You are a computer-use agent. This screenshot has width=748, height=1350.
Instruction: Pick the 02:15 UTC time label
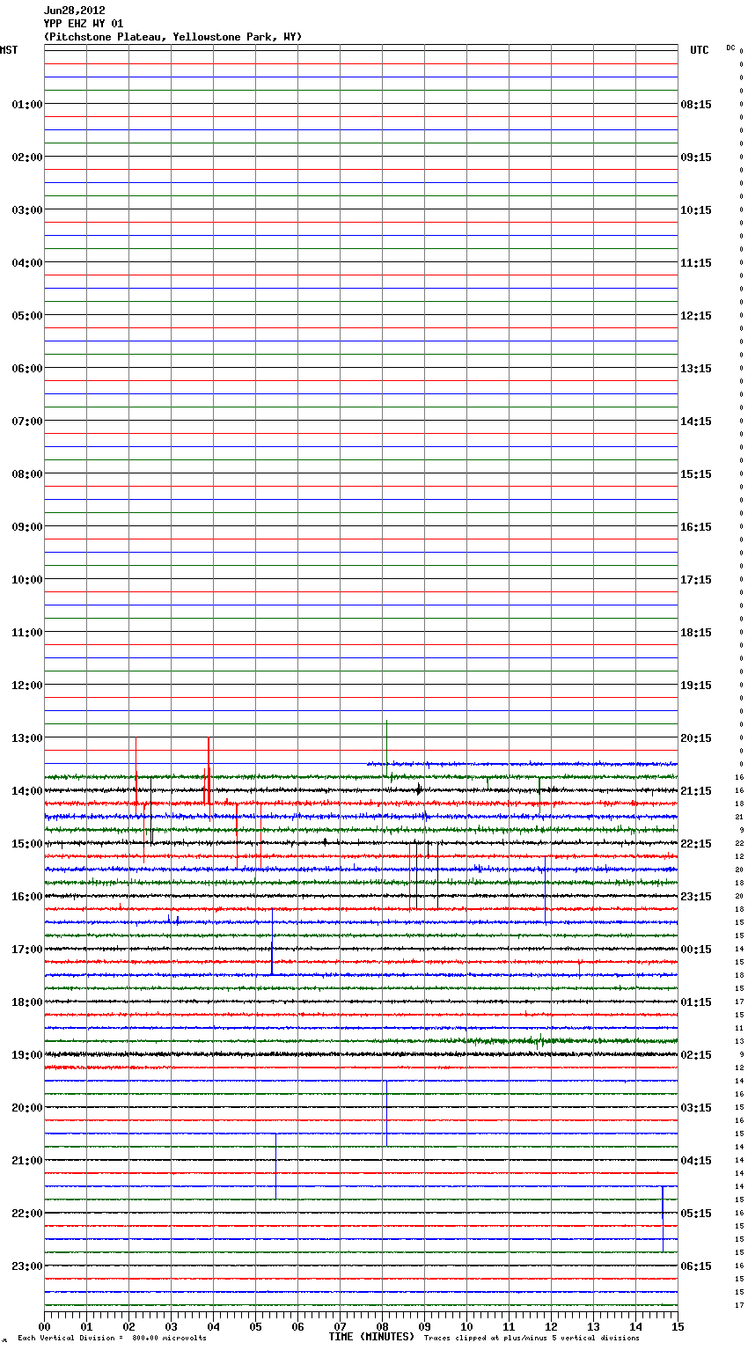696,1055
